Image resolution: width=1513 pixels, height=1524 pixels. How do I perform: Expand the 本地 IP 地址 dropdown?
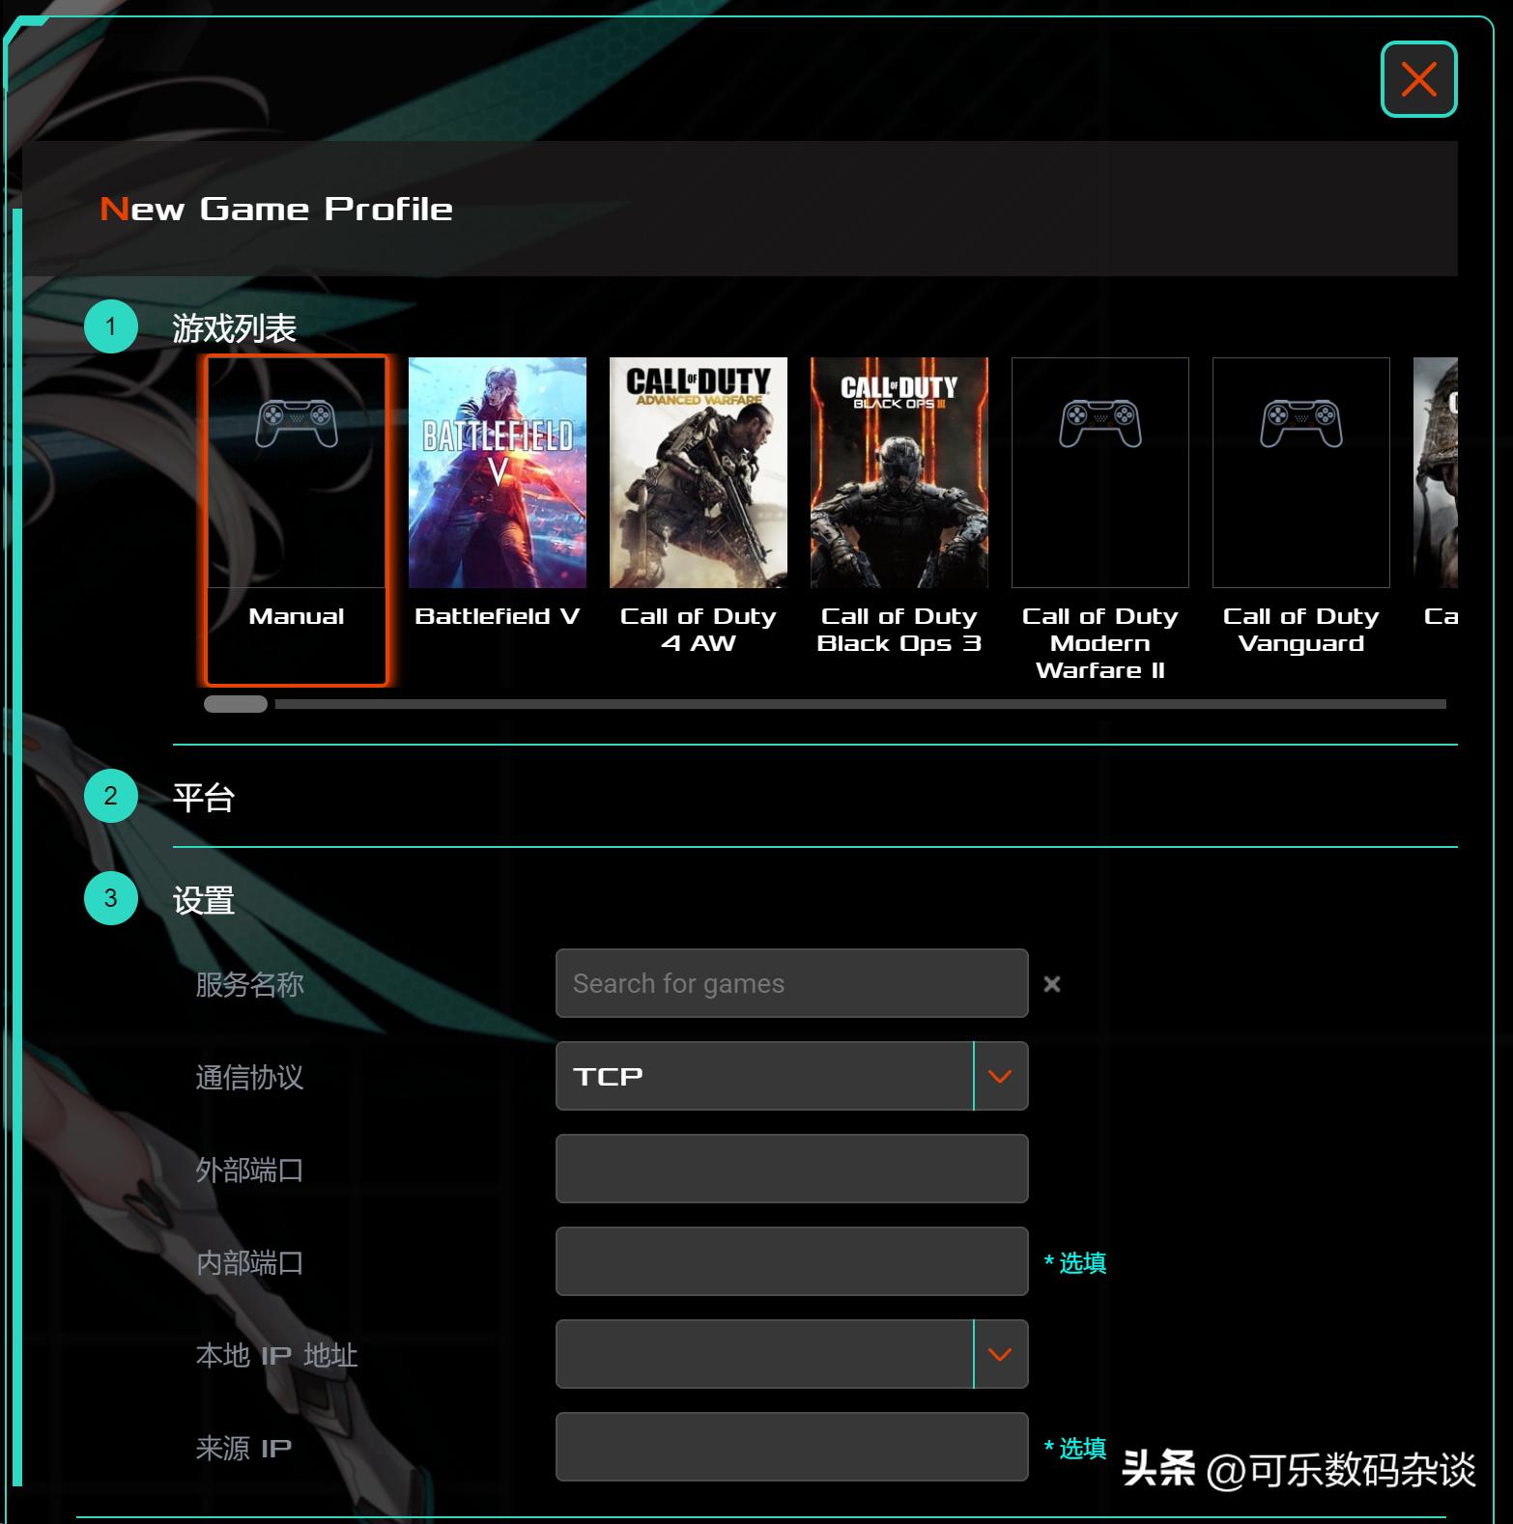coord(792,1354)
